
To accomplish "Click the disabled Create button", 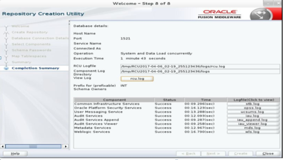I will tap(241, 153).
